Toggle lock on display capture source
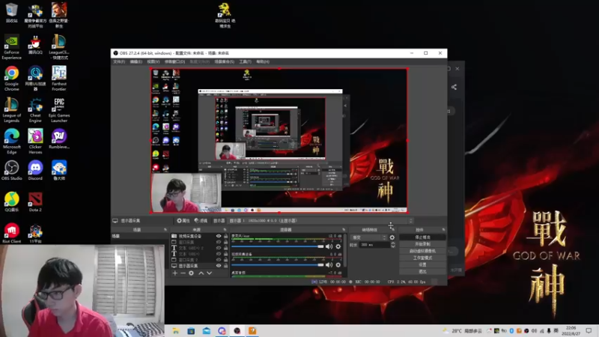Viewport: 599px width, 337px height. [x=225, y=266]
